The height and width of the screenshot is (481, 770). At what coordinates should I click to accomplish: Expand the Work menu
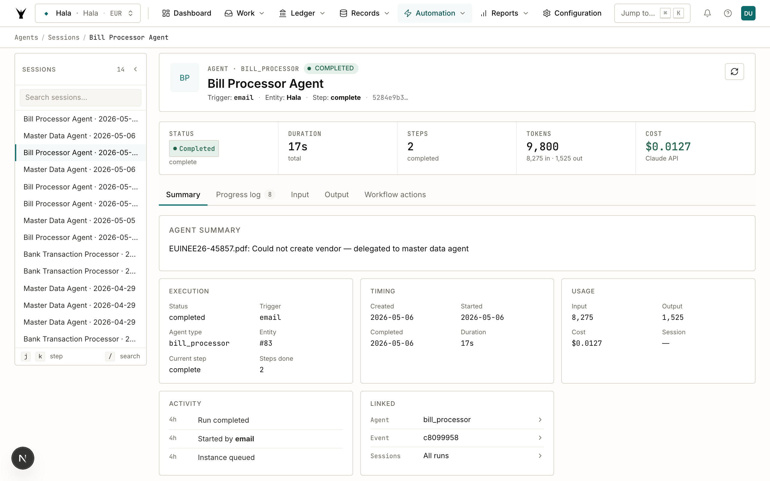point(244,13)
